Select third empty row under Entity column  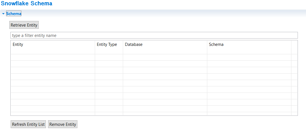point(53,70)
